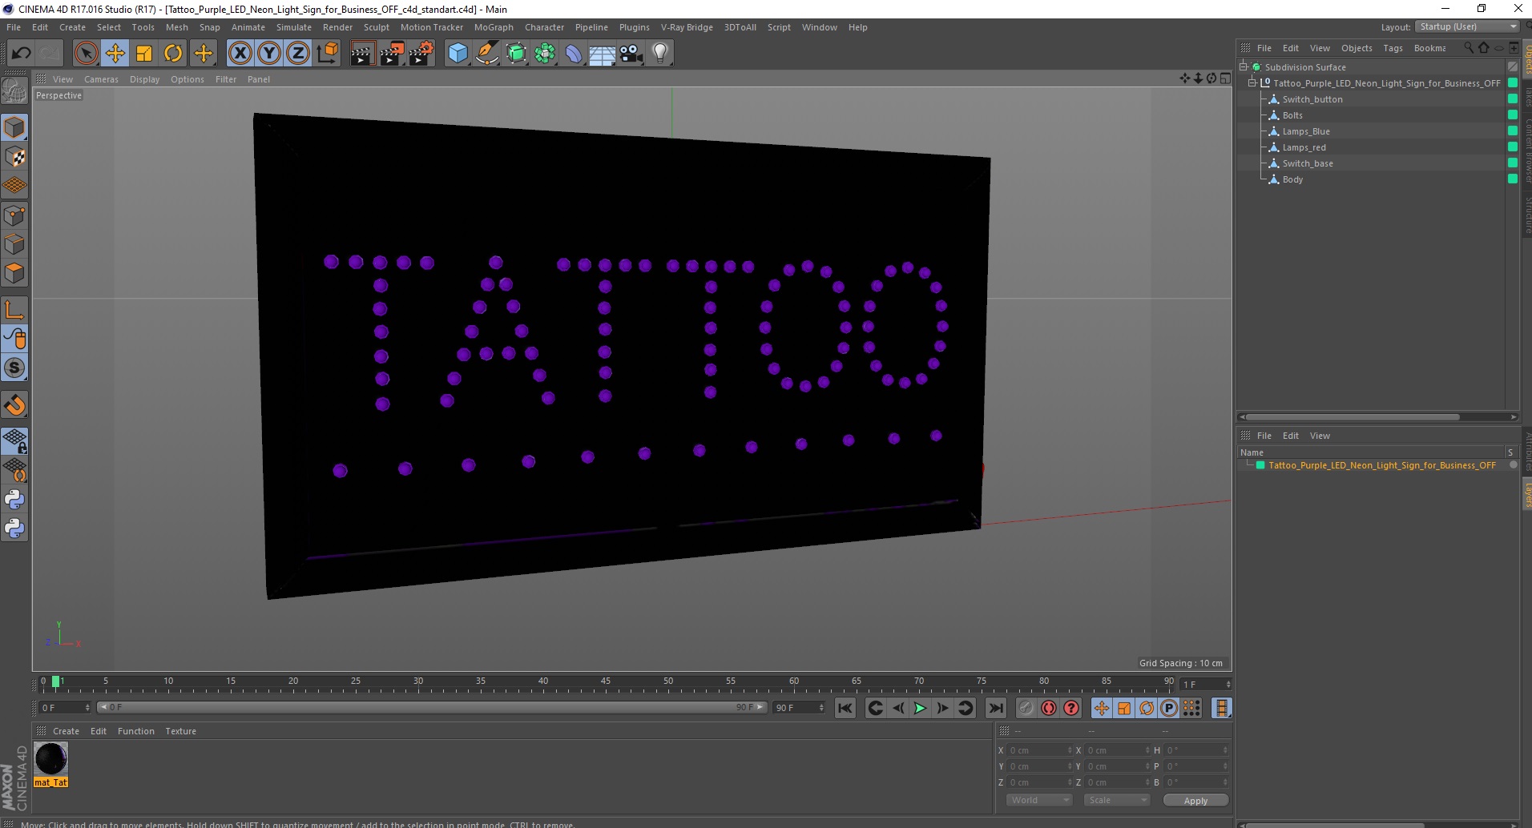Open the World coordinate dropdown
The width and height of the screenshot is (1532, 828).
1039,800
